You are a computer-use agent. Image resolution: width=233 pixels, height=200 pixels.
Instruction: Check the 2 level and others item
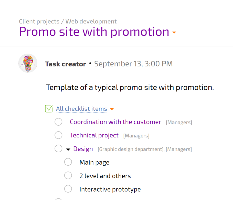(68, 175)
